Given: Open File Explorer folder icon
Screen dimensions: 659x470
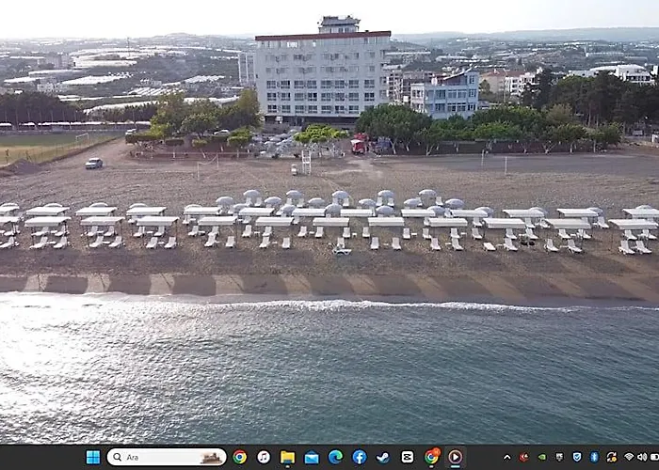Looking at the screenshot, I should coord(287,457).
